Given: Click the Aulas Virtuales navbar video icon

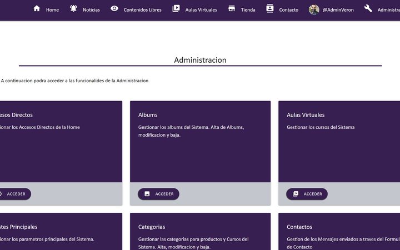Looking at the screenshot, I should click(x=176, y=8).
